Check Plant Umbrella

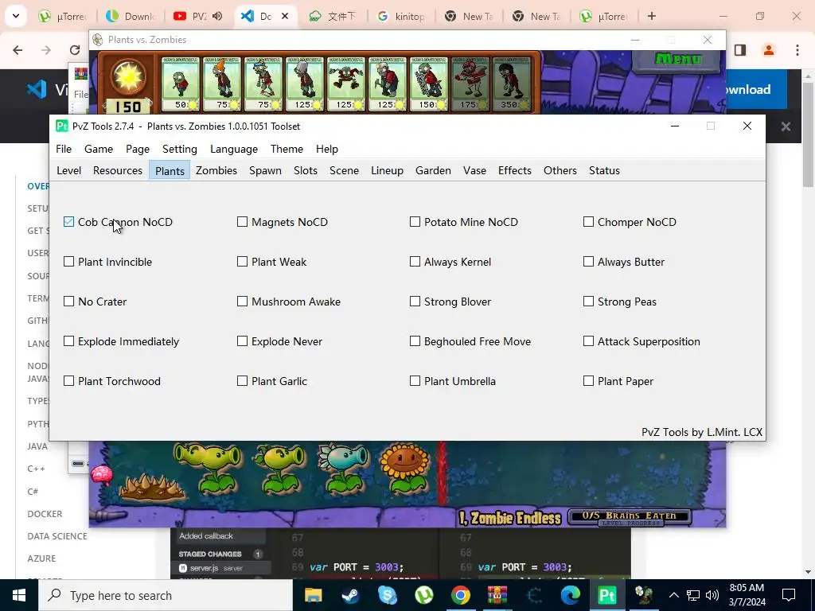415,381
